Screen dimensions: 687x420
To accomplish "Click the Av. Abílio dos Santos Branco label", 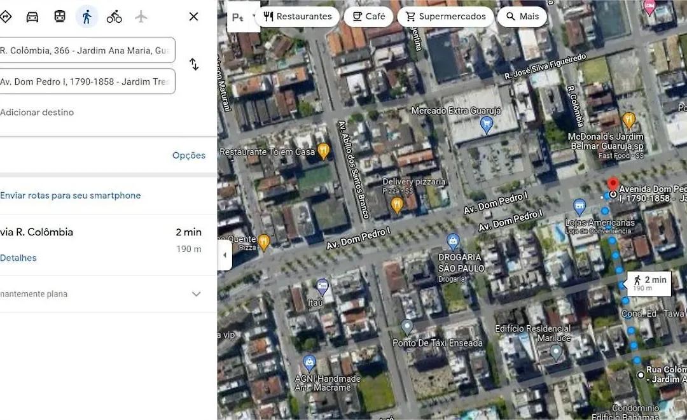I will 354,169.
